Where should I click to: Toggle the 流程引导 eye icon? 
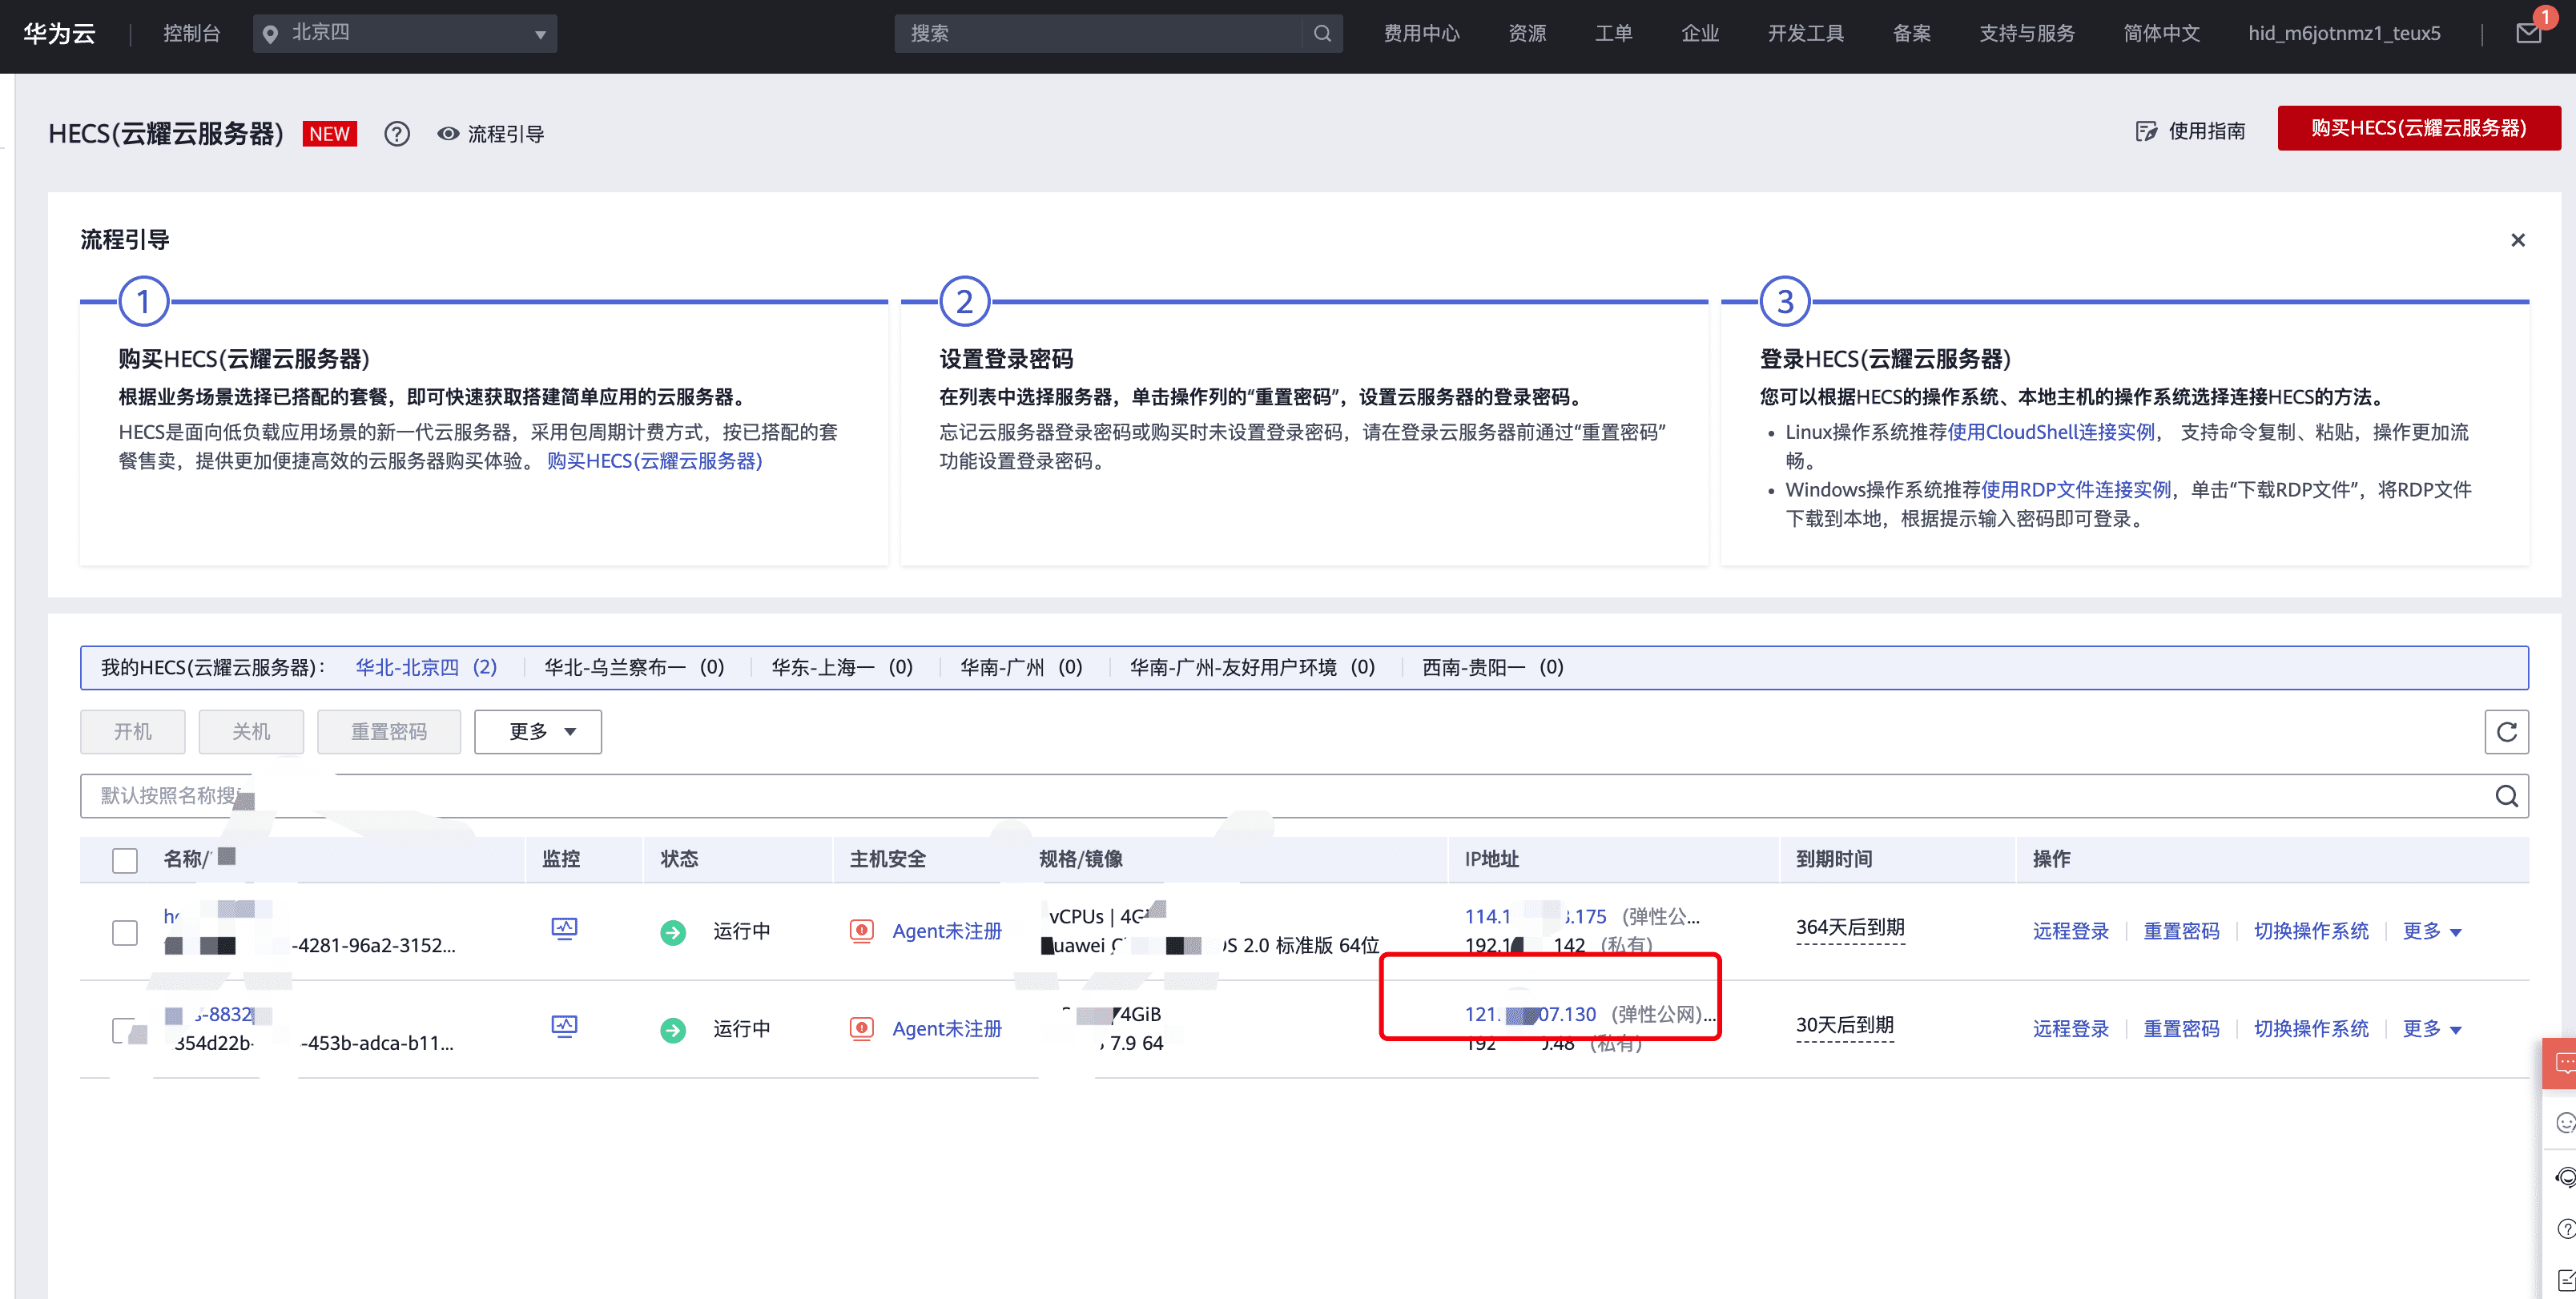tap(448, 134)
